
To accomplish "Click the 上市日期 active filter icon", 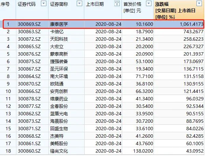I will click(x=117, y=3).
